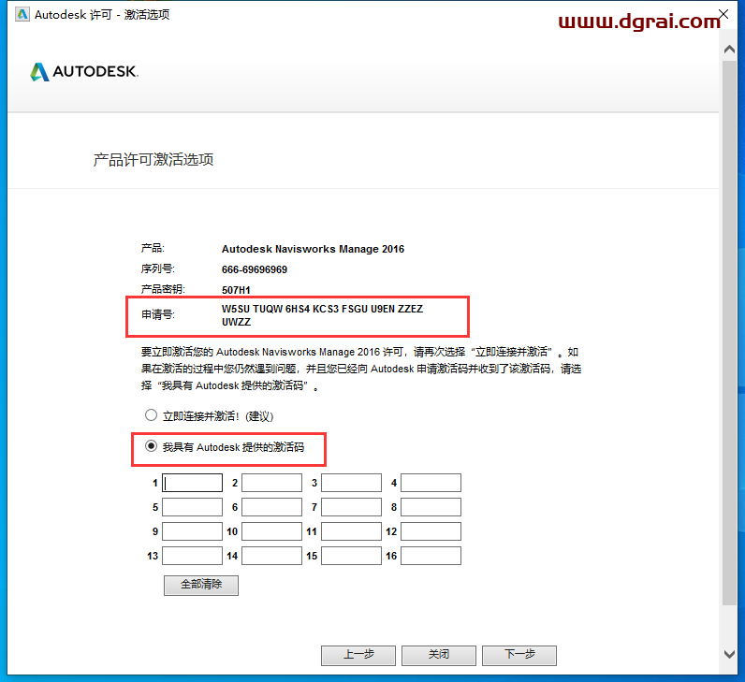Viewport: 745px width, 682px height.
Task: Click the scrollbar down arrow
Action: (x=729, y=655)
